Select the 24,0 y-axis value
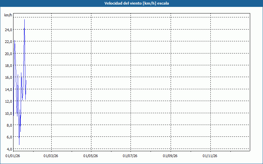The image size is (263, 164). 9,30
